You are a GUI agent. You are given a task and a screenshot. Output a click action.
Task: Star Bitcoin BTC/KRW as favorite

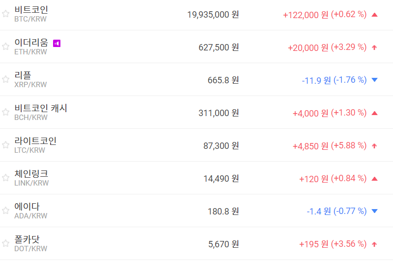[5, 14]
